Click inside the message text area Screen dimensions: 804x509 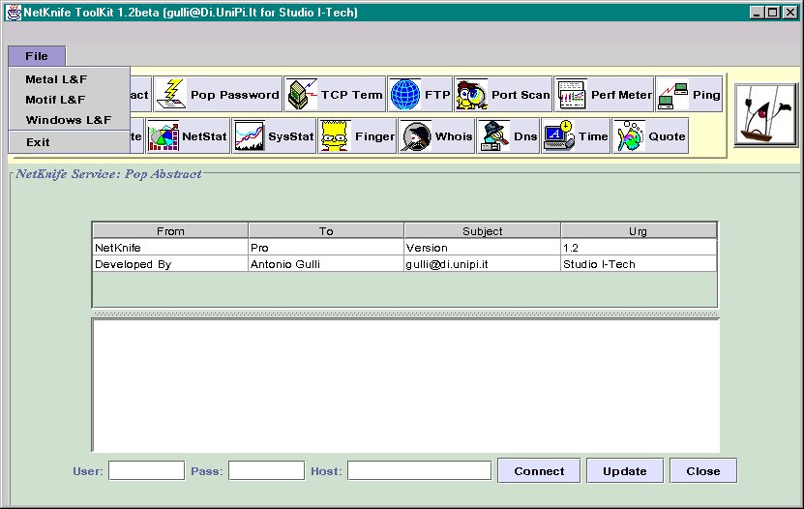click(405, 385)
